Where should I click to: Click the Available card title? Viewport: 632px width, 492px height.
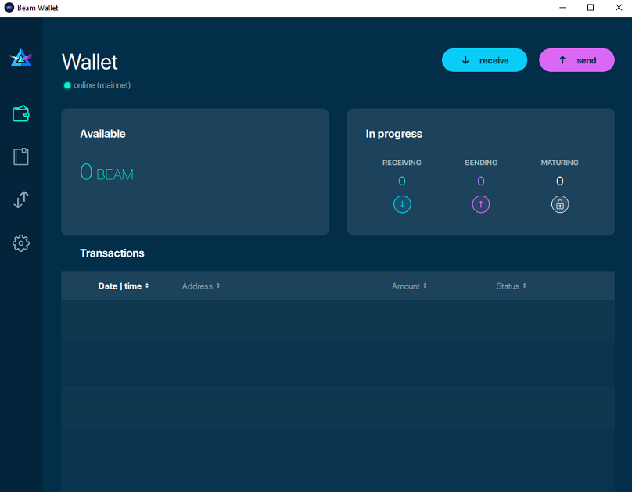point(102,134)
